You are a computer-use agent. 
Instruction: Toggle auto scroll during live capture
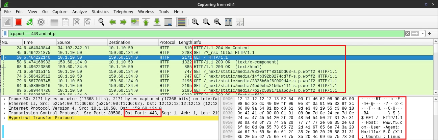tap(168, 22)
